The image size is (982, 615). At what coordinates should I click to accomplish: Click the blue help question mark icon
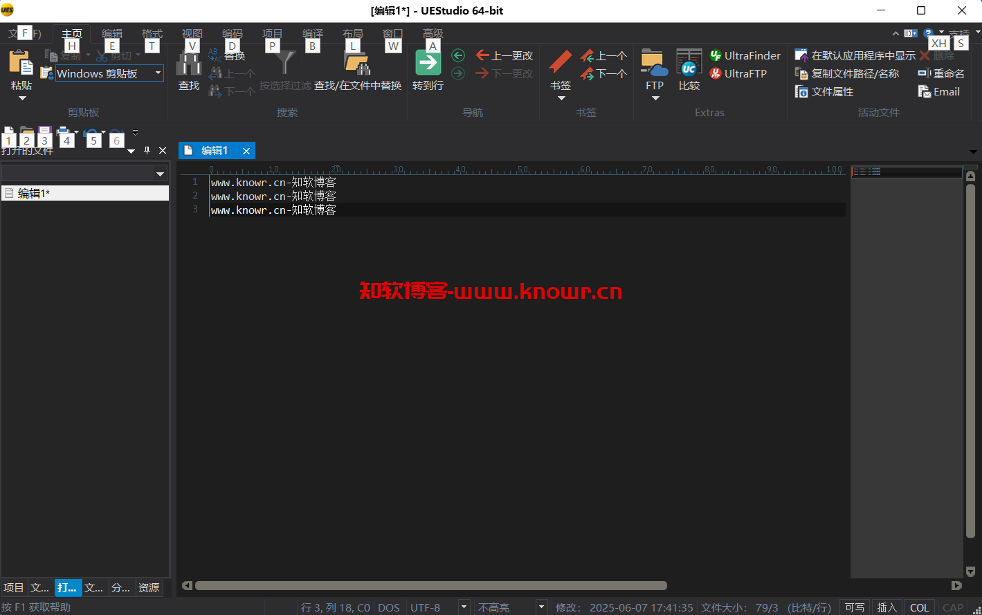(928, 33)
